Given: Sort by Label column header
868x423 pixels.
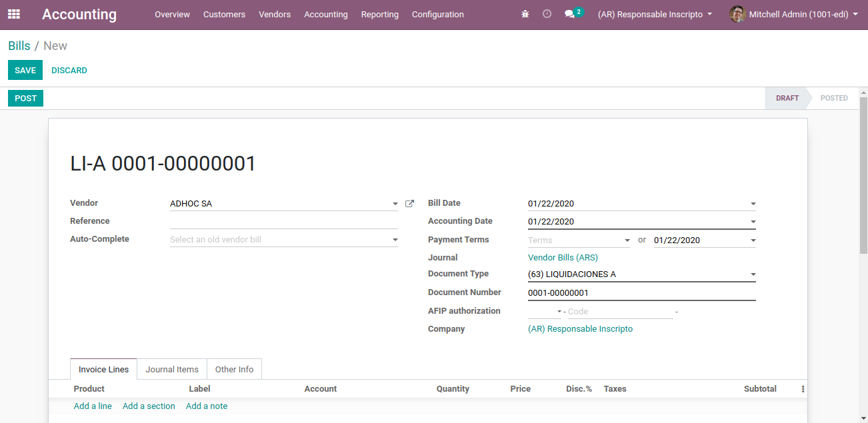Looking at the screenshot, I should click(199, 389).
